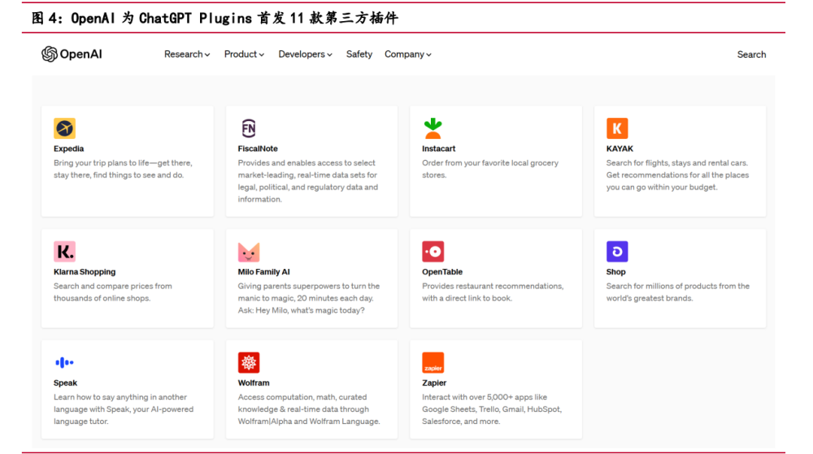Click the Zapier plugin card description
Image resolution: width=813 pixels, height=454 pixels.
pyautogui.click(x=492, y=409)
